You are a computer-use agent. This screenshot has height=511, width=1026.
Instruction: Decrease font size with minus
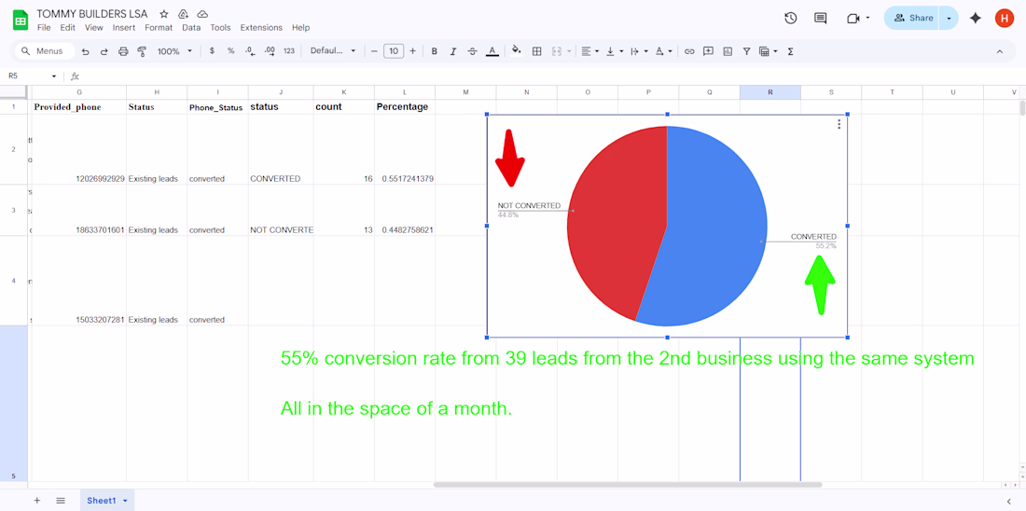pyautogui.click(x=374, y=51)
